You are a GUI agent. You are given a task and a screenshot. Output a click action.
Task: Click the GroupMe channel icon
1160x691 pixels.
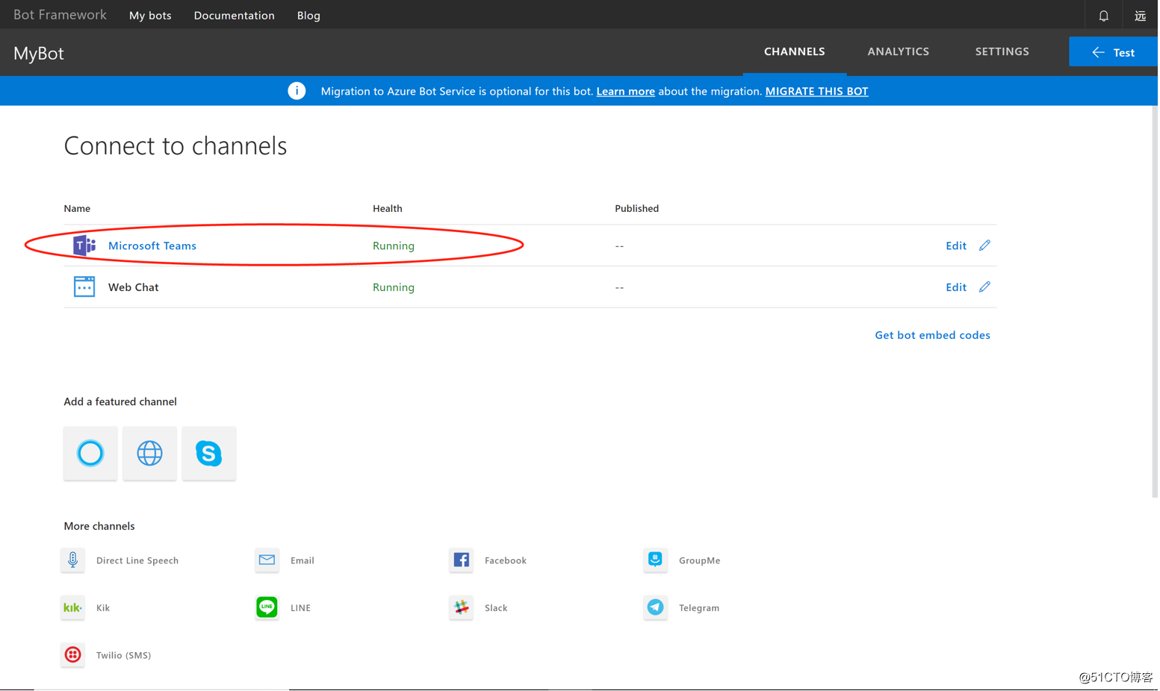click(657, 561)
